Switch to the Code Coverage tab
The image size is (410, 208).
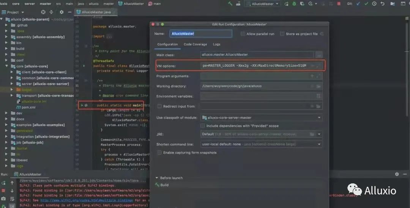tap(196, 44)
